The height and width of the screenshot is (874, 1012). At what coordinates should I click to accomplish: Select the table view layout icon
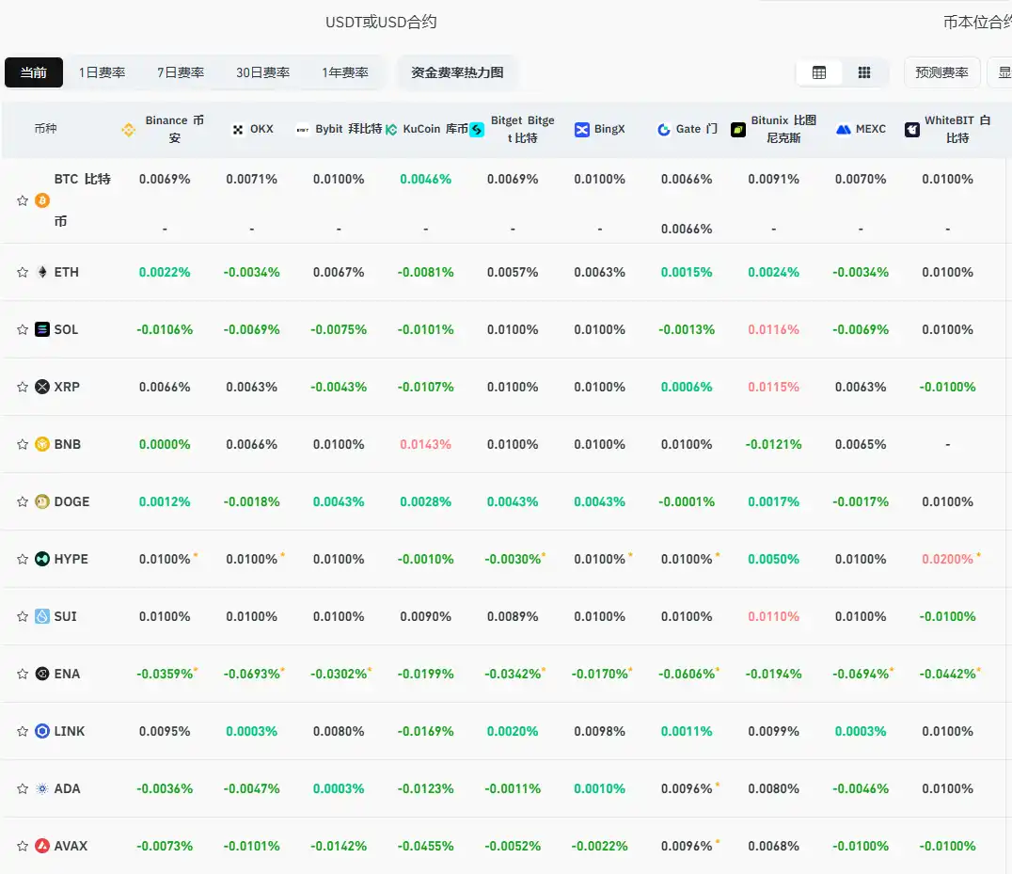click(x=818, y=72)
